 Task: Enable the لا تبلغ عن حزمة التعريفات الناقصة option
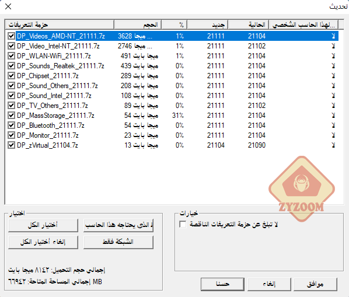pyautogui.click(x=183, y=224)
